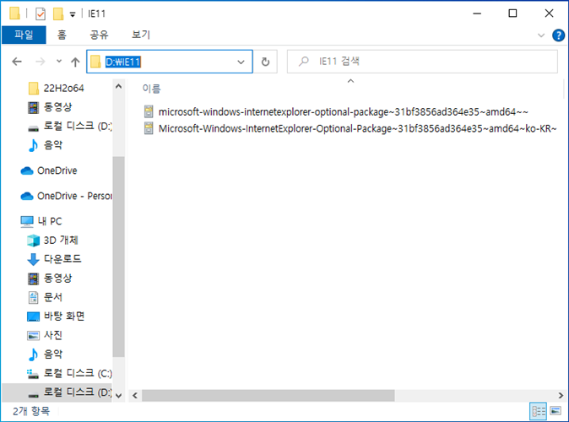Maximize the IE11 Explorer window
The width and height of the screenshot is (569, 422).
click(512, 14)
